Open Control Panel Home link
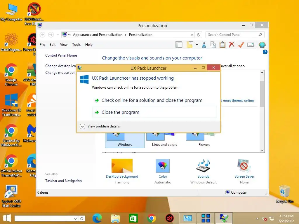 [x=61, y=55]
